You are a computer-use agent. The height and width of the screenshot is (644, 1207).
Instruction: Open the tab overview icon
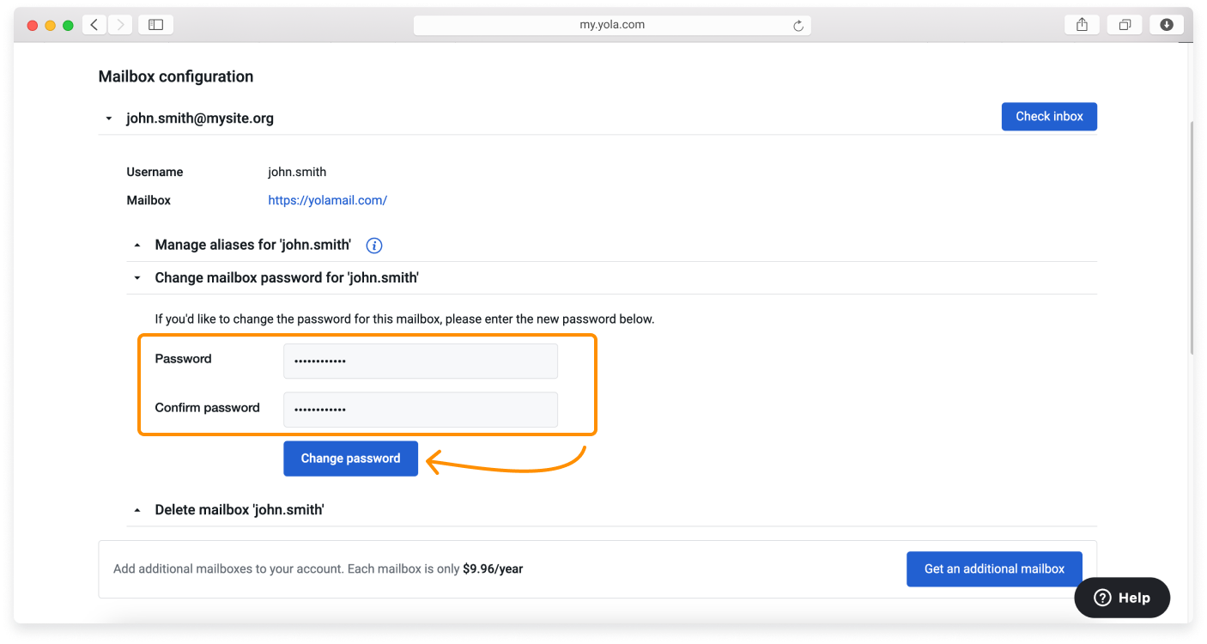coord(1124,24)
